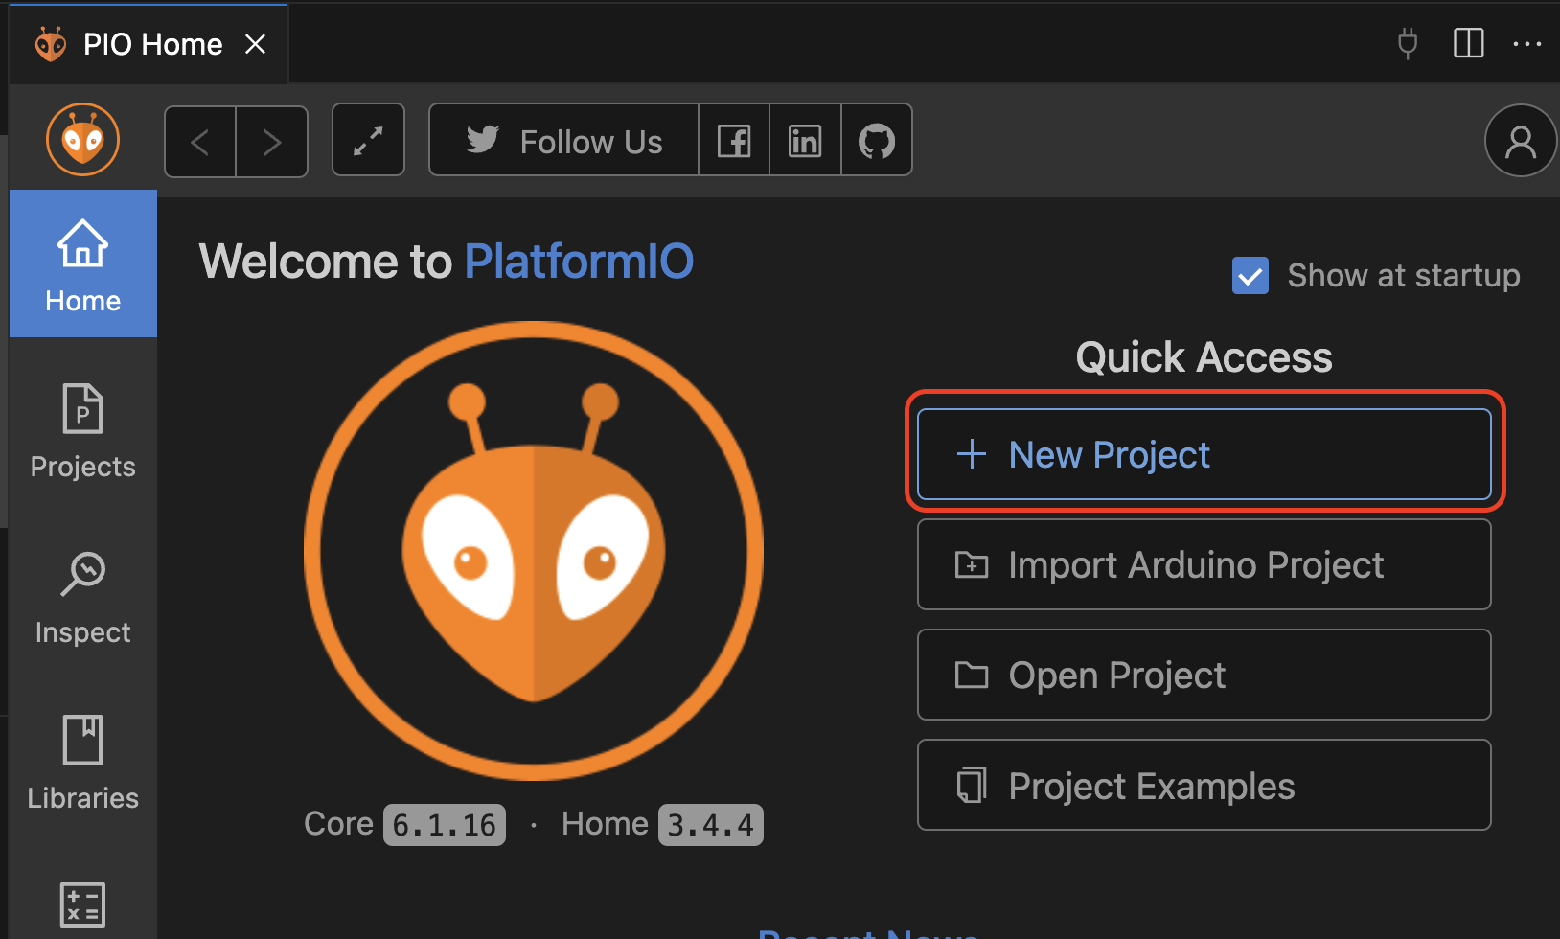
Task: Uncheck Show at startup checkbox
Action: click(x=1250, y=276)
